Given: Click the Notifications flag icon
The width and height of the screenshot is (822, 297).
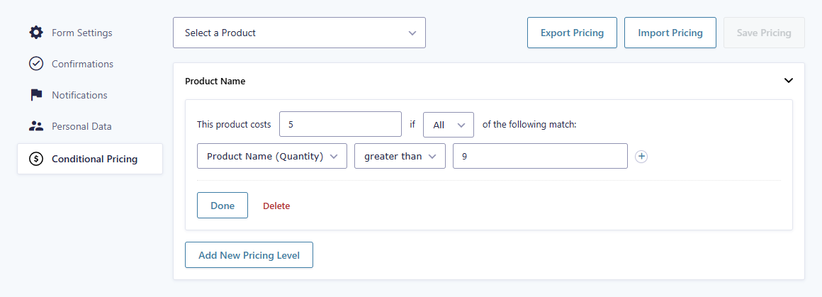Looking at the screenshot, I should point(35,95).
